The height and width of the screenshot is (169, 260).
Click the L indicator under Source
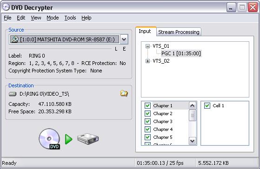(x=116, y=49)
